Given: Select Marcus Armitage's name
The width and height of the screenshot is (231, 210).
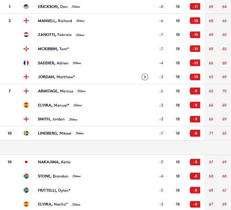Looking at the screenshot, I should 55,91.
